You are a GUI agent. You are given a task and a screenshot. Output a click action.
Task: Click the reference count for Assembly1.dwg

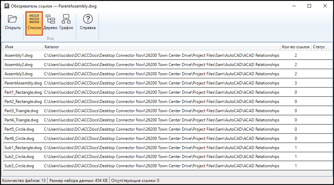pos(296,55)
